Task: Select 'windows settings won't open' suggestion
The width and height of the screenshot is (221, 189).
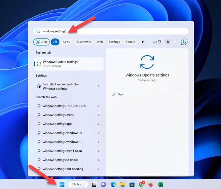Action: (69, 151)
